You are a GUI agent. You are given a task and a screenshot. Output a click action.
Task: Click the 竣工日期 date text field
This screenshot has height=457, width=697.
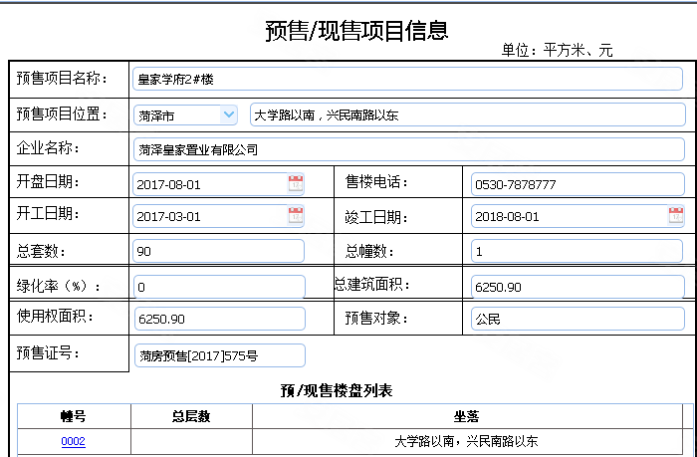(x=568, y=216)
